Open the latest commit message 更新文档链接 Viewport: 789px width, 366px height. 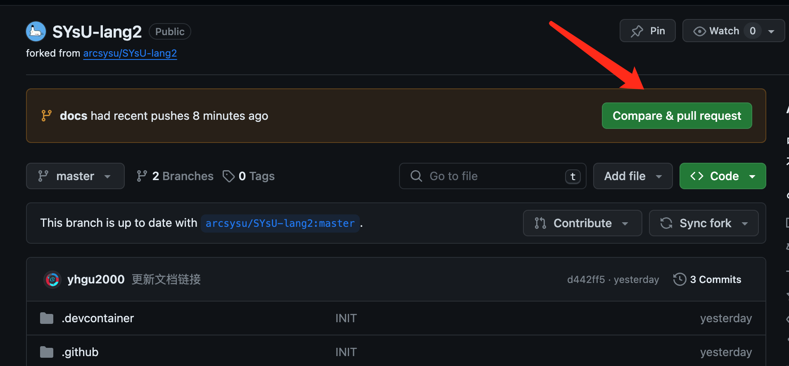pos(166,280)
